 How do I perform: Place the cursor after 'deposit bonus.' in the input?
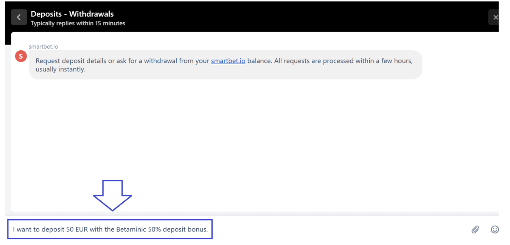coord(208,229)
